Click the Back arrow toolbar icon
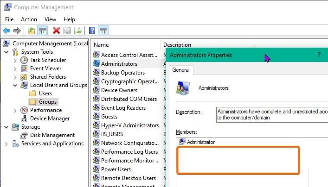This screenshot has height=187, width=328. click(x=6, y=31)
